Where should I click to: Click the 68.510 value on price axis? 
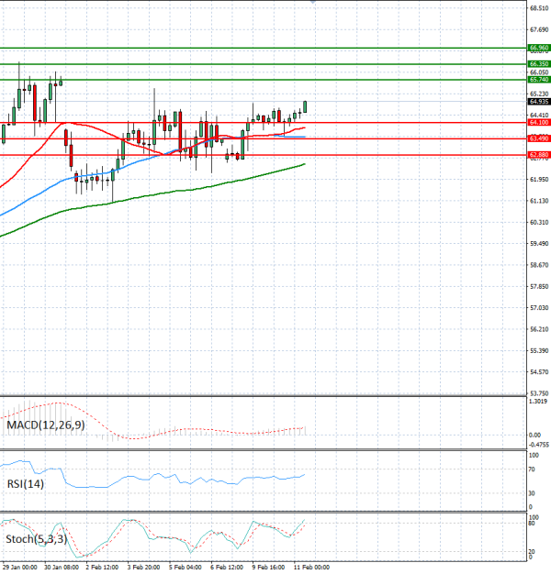tap(539, 8)
